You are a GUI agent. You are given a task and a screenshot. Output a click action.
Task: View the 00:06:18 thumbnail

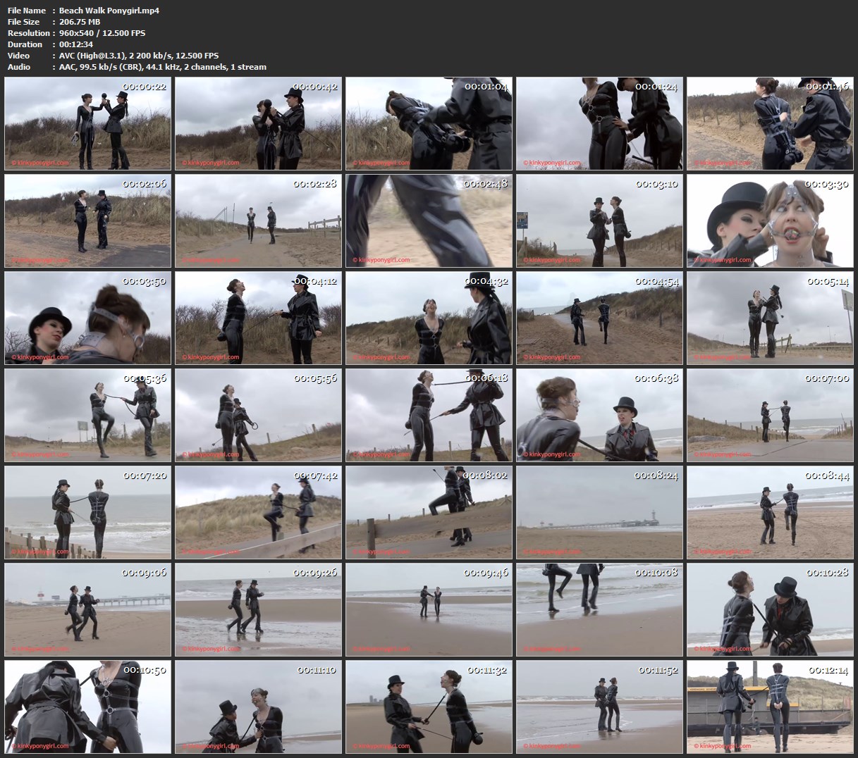tap(429, 415)
